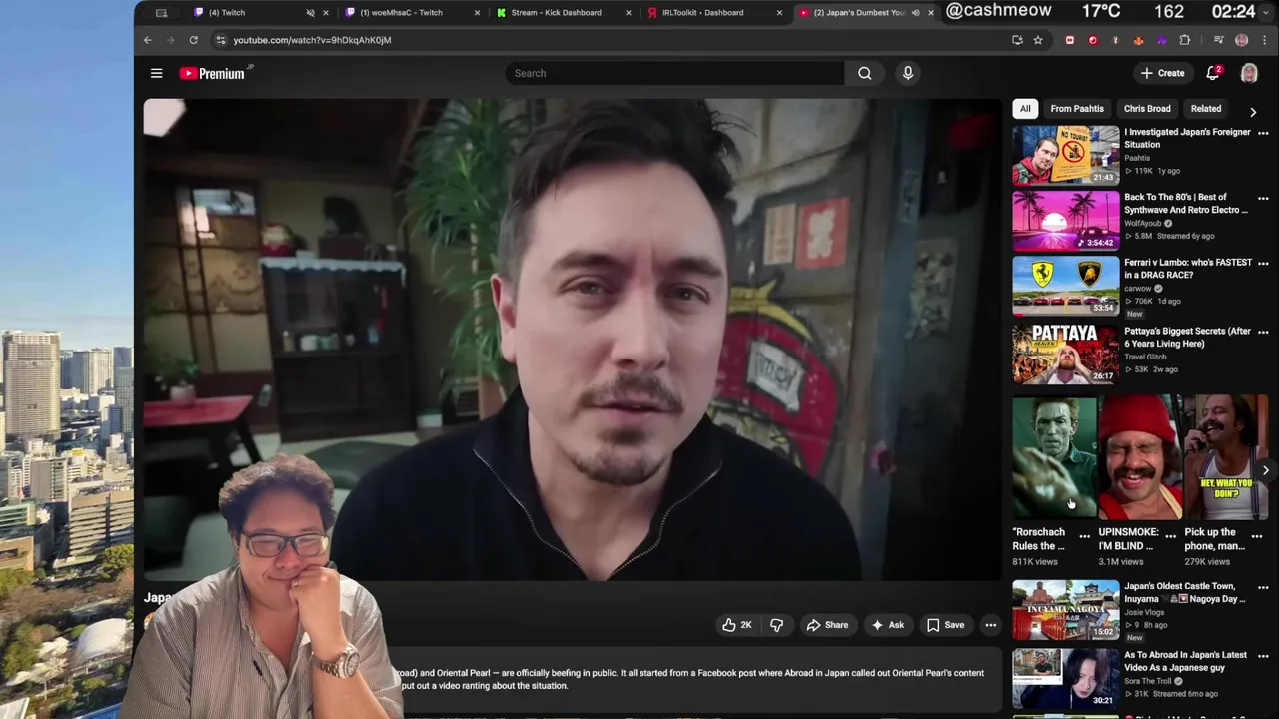The width and height of the screenshot is (1279, 719).
Task: Open I Investigated Japan's Foreigner Situation thumbnail
Action: pos(1066,156)
